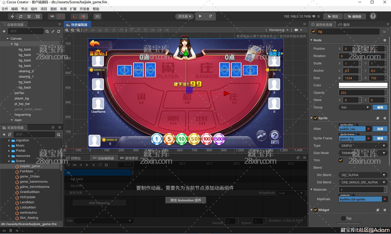Open the help question mark icon
Viewport: 391px width, 234px height.
point(373,16)
